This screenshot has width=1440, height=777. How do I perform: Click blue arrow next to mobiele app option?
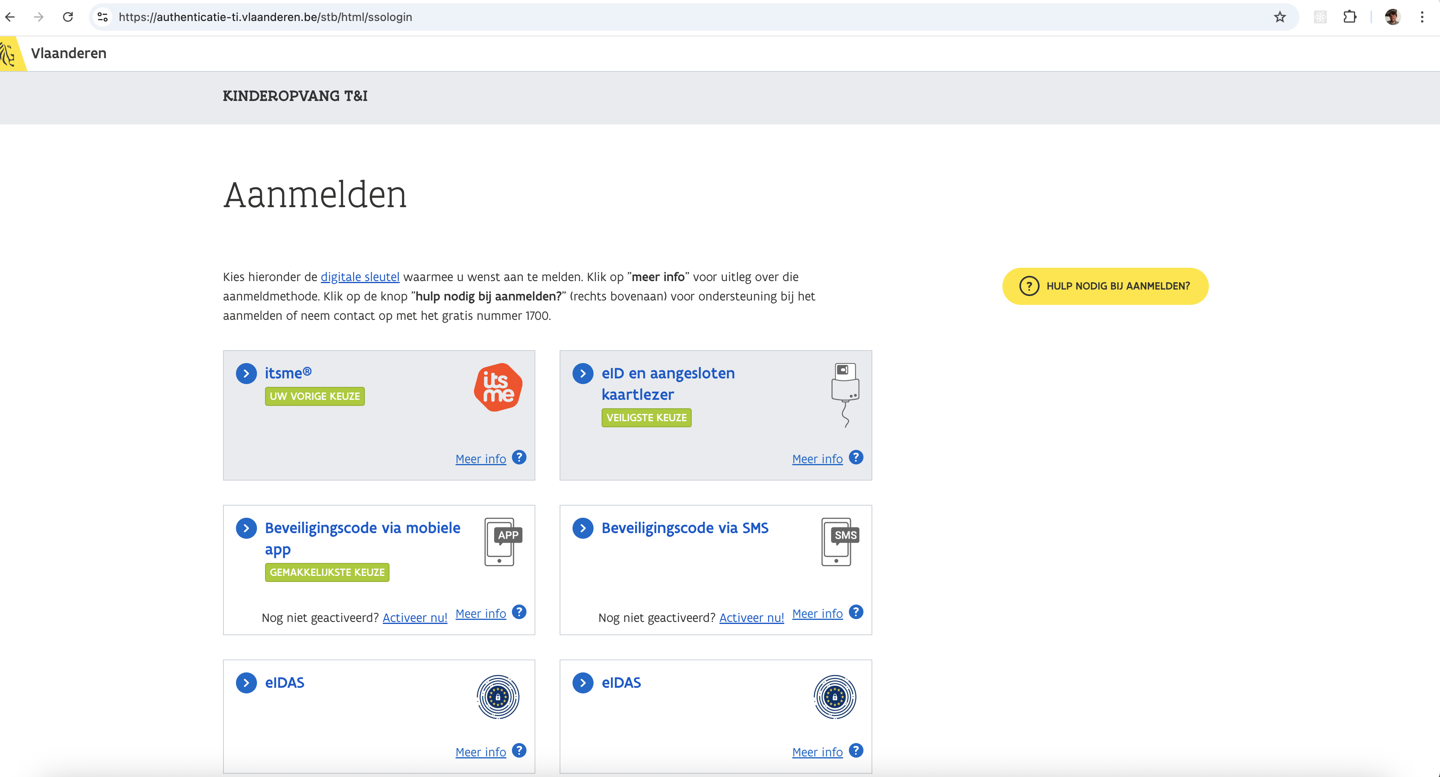pyautogui.click(x=246, y=528)
